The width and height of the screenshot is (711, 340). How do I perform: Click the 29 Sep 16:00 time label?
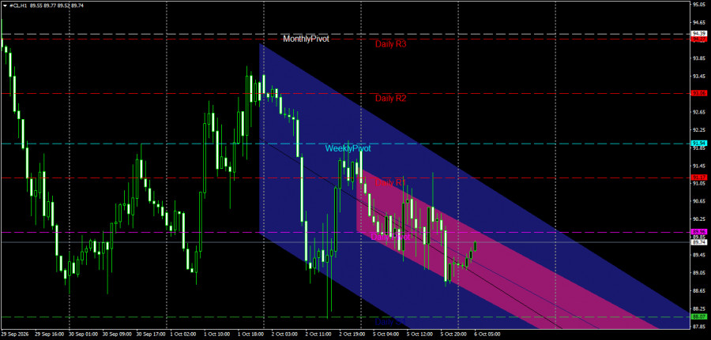point(48,334)
